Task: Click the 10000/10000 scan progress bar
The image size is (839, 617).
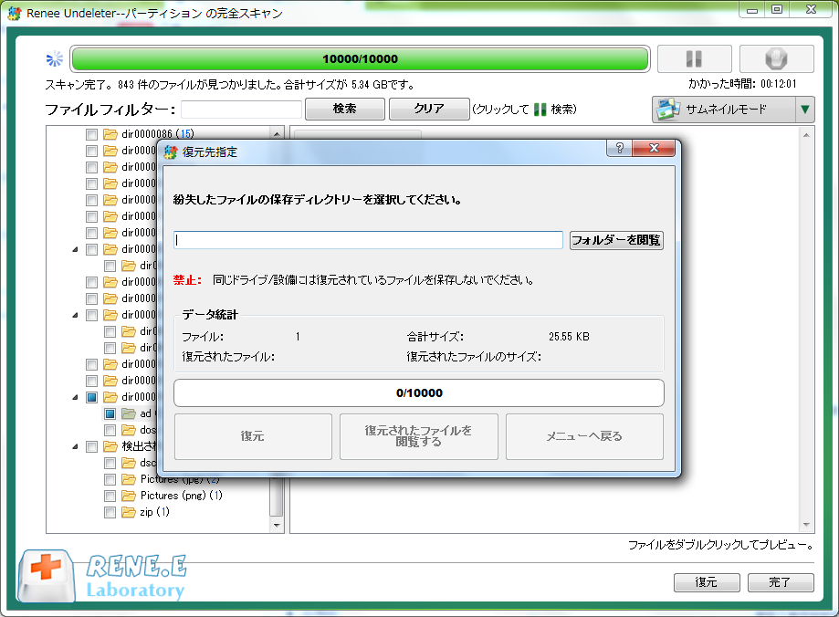Action: 360,58
